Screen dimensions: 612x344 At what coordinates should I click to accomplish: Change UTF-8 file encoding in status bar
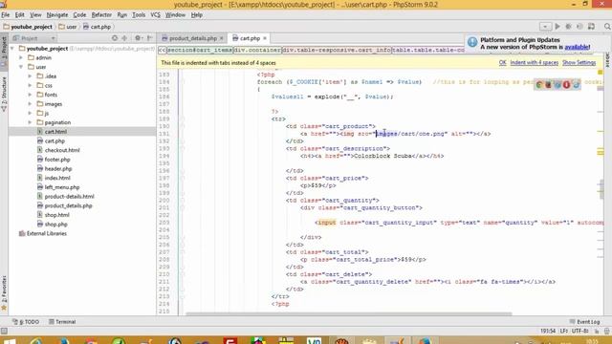pyautogui.click(x=579, y=331)
